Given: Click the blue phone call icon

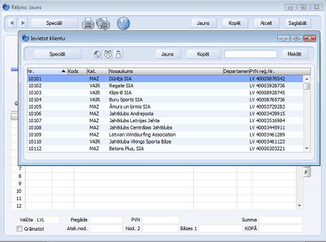Looking at the screenshot, I should [123, 23].
